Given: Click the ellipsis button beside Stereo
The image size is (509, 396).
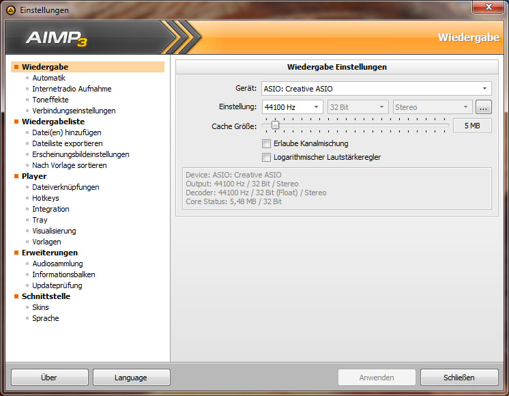Looking at the screenshot, I should (483, 107).
